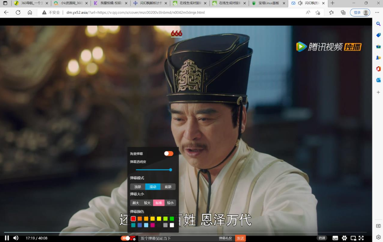
Task: Open the subtitle options icon in the player
Action: point(335,238)
